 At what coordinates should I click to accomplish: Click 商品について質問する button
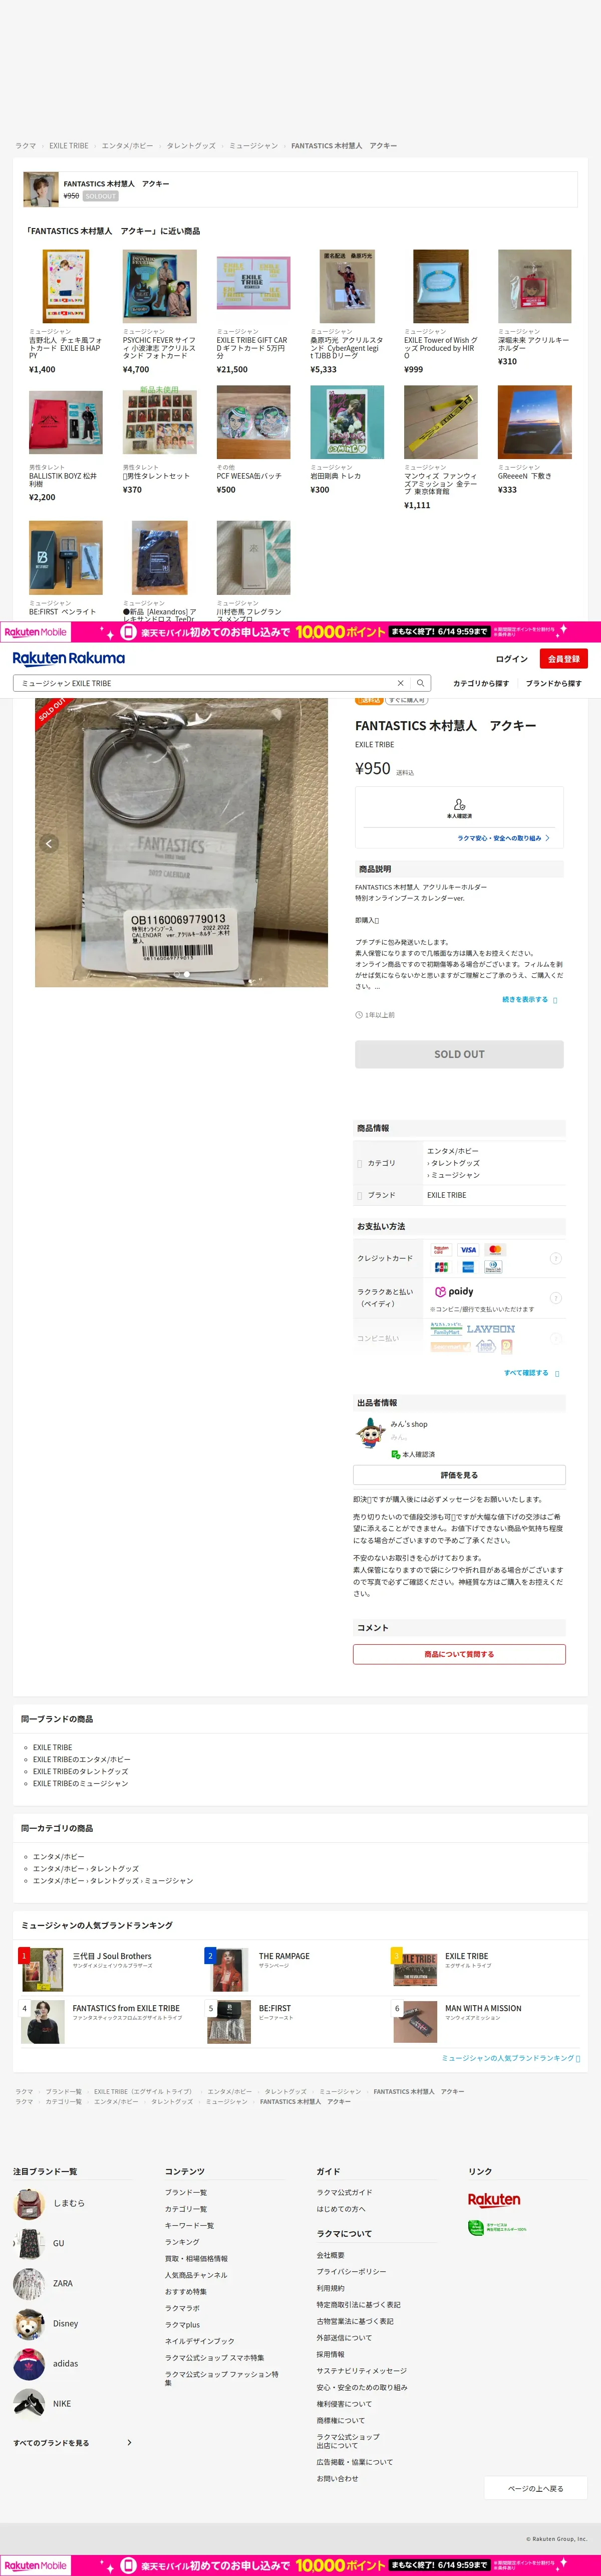pyautogui.click(x=459, y=1654)
